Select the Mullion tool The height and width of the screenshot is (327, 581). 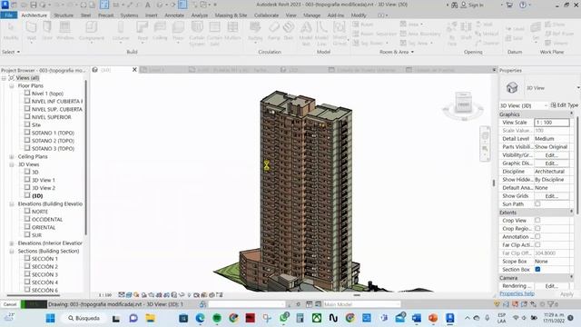232,30
